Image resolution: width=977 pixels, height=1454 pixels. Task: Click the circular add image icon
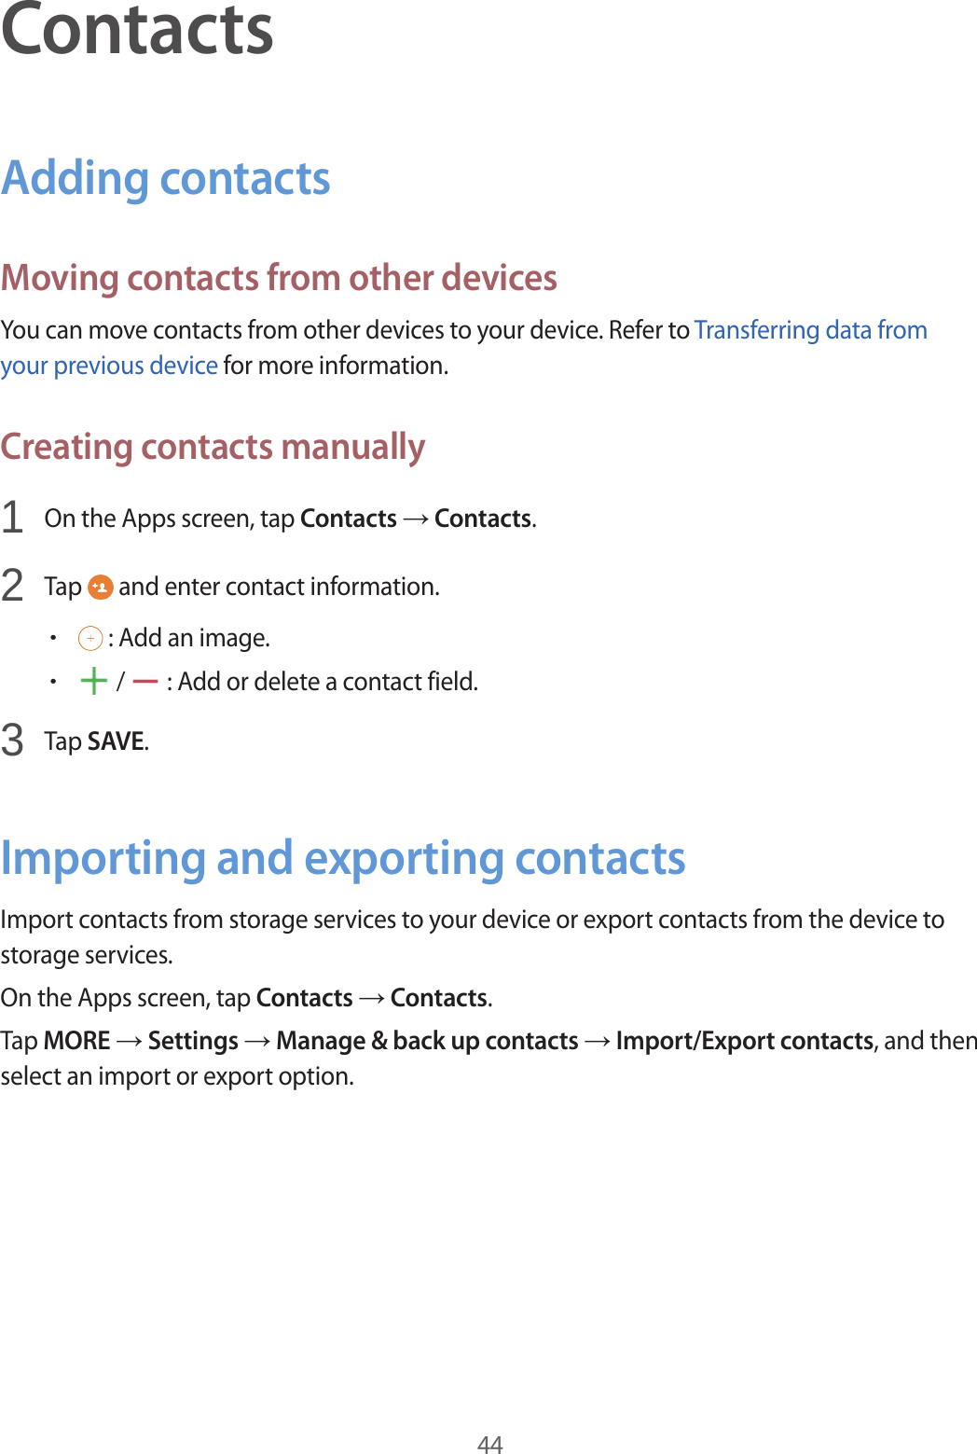[x=90, y=639]
